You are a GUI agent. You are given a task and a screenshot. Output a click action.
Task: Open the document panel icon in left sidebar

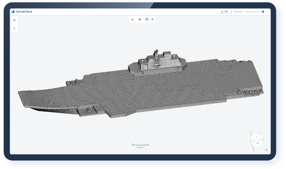pyautogui.click(x=14, y=20)
